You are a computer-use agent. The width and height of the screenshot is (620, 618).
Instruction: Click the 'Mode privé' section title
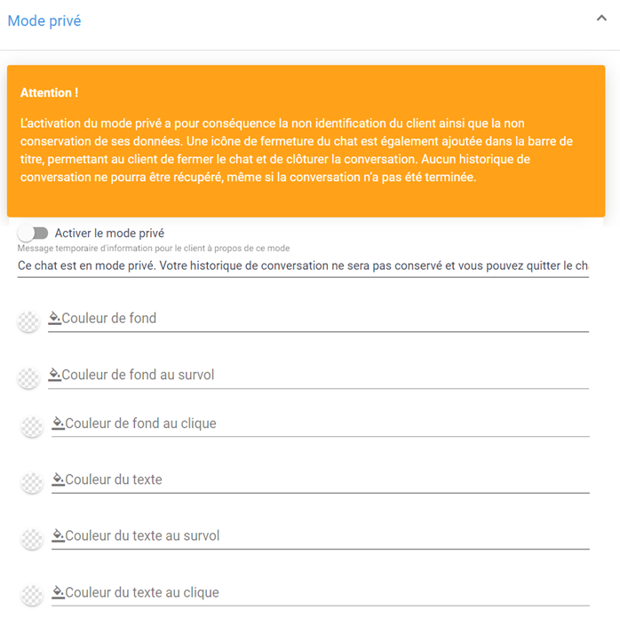coord(44,20)
